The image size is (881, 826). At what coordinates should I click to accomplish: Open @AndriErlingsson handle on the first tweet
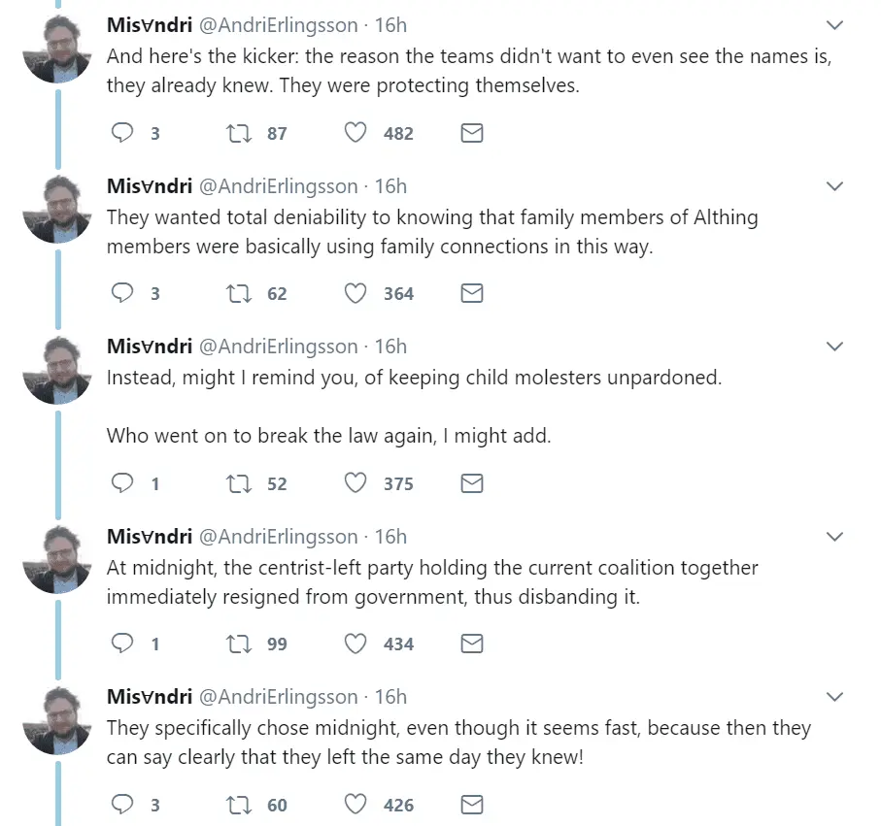(x=278, y=25)
